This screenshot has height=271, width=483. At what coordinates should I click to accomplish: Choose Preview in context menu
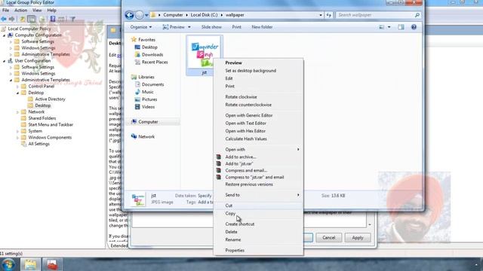[233, 62]
